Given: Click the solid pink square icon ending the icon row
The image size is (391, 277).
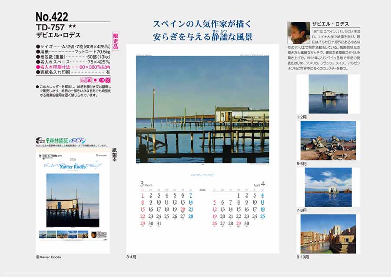Looking at the screenshot, I should tap(108, 80).
